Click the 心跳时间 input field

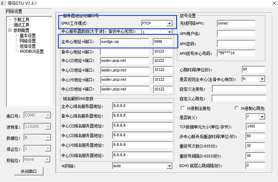[x=253, y=70]
